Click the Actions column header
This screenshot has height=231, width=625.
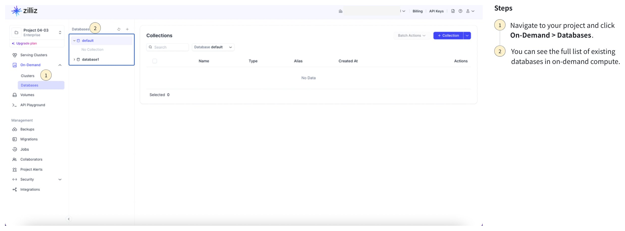tap(461, 61)
